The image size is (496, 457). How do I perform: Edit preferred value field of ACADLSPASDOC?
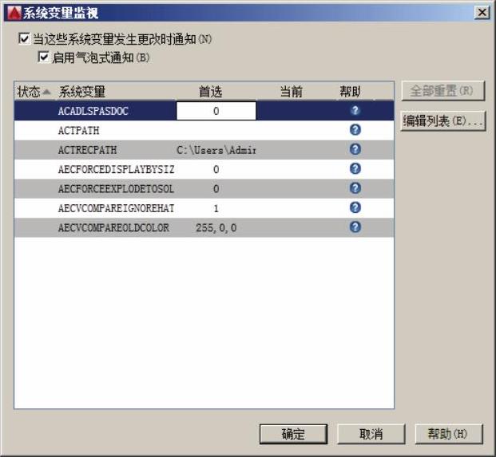tap(216, 111)
